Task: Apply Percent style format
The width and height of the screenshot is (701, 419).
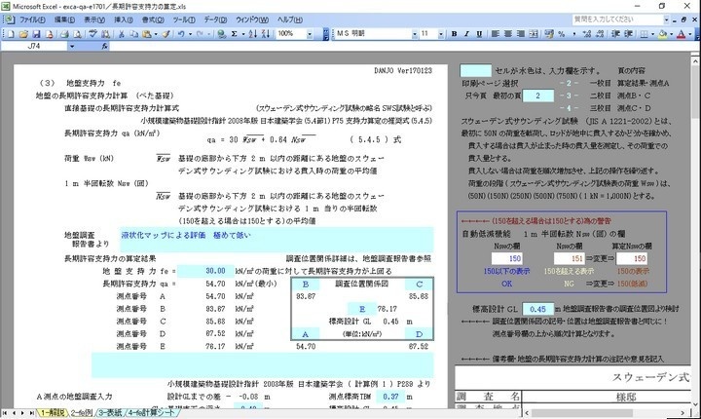Action: [x=562, y=34]
